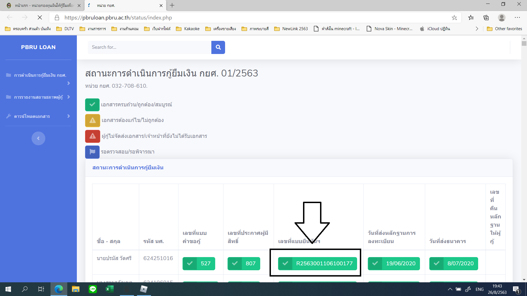Switch to first browser tab หน้าแรก
The image size is (527, 296).
pos(44,5)
